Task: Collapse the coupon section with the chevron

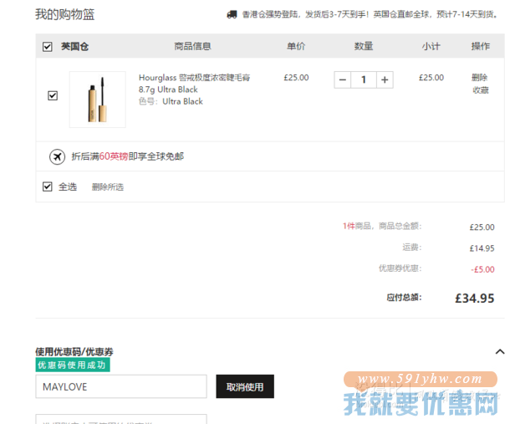Action: tap(500, 352)
